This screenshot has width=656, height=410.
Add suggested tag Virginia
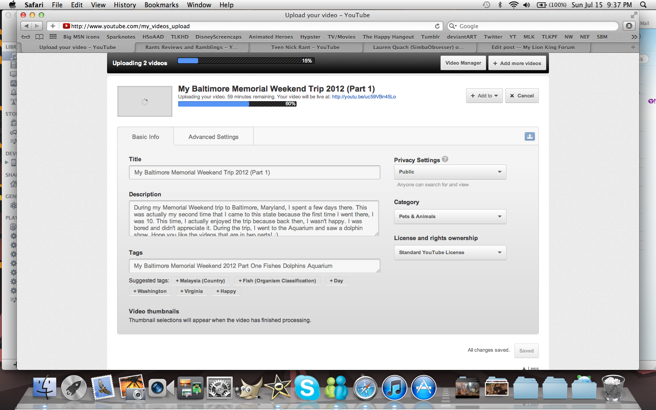click(x=191, y=292)
